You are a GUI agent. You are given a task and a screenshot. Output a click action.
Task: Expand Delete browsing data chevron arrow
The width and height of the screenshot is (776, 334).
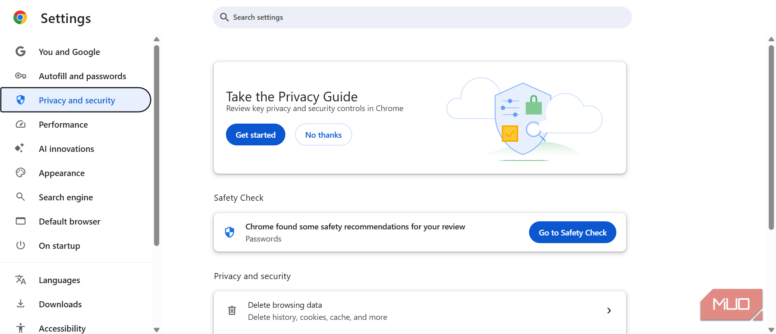(609, 311)
